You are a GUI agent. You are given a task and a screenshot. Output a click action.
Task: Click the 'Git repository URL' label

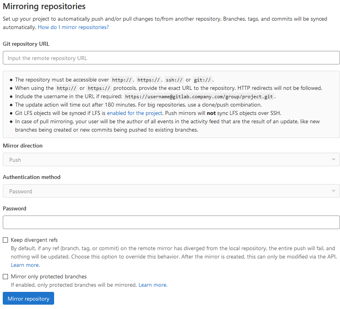pyautogui.click(x=26, y=44)
